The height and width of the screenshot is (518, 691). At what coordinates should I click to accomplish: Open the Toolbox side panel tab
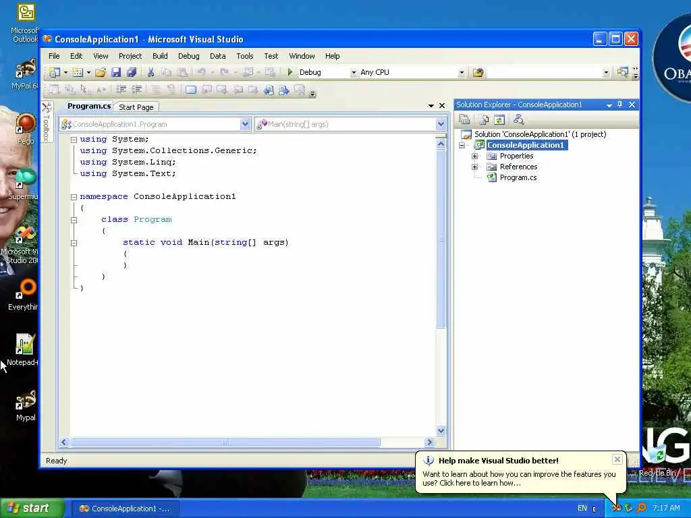tap(47, 122)
